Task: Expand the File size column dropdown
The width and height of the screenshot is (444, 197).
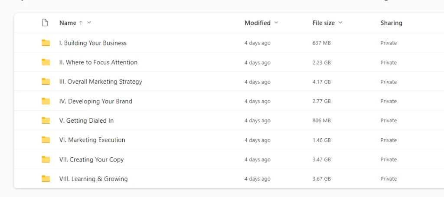Action: (340, 23)
